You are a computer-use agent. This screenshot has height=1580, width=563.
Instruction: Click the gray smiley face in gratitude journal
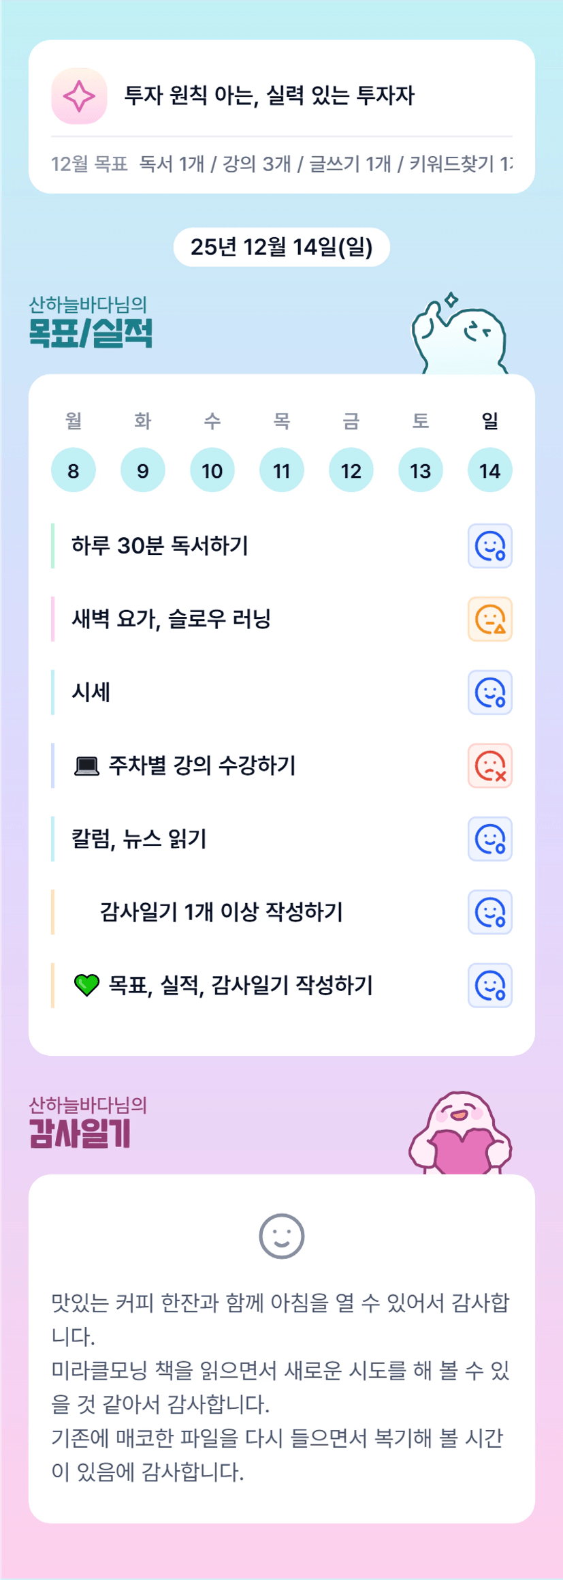[x=281, y=1236]
